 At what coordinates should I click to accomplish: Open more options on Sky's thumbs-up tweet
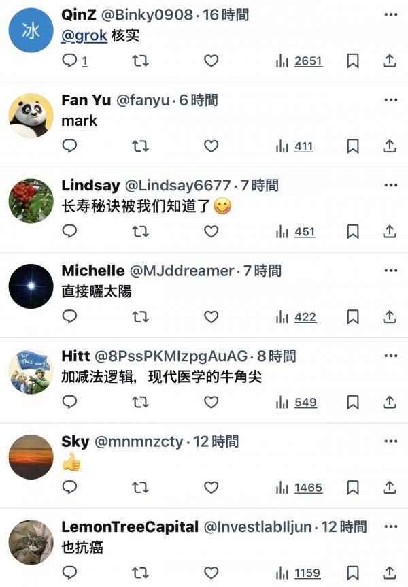(x=391, y=441)
